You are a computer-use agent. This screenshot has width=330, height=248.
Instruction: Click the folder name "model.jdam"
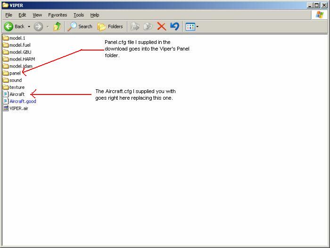[x=21, y=66]
